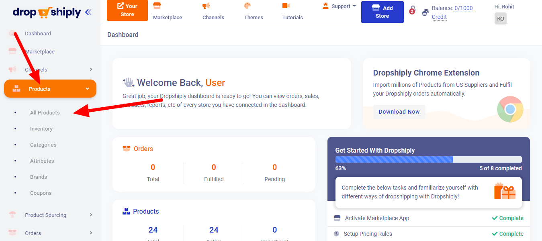Image resolution: width=542 pixels, height=241 pixels.
Task: Click the Dashboard page heading
Action: pyautogui.click(x=123, y=35)
